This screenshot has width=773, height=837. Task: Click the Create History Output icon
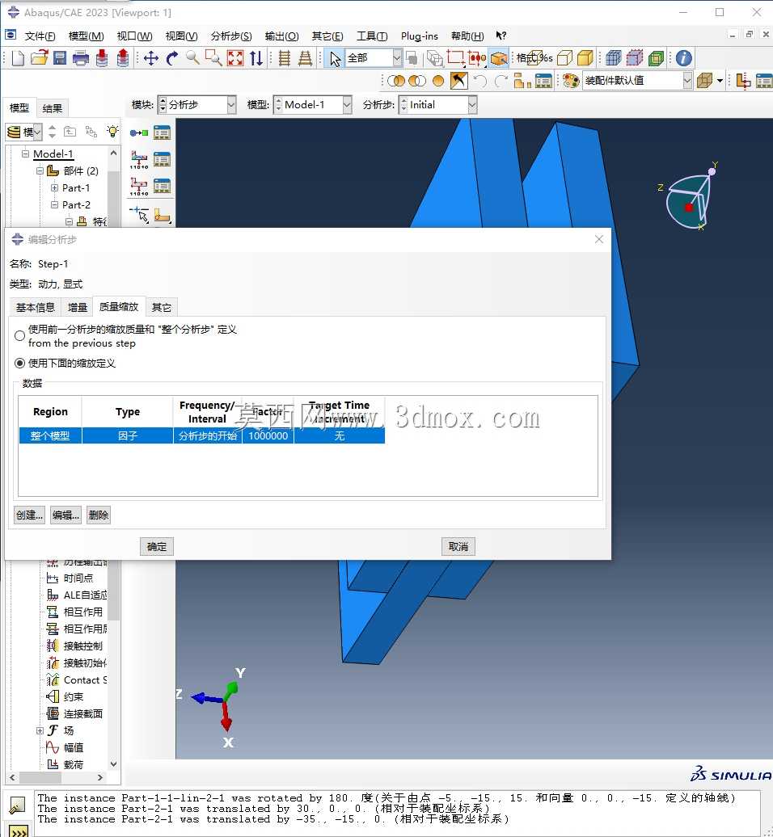point(139,186)
